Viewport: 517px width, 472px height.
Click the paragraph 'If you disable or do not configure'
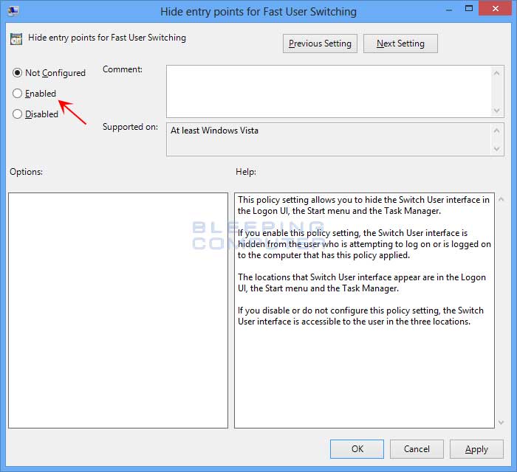point(360,316)
